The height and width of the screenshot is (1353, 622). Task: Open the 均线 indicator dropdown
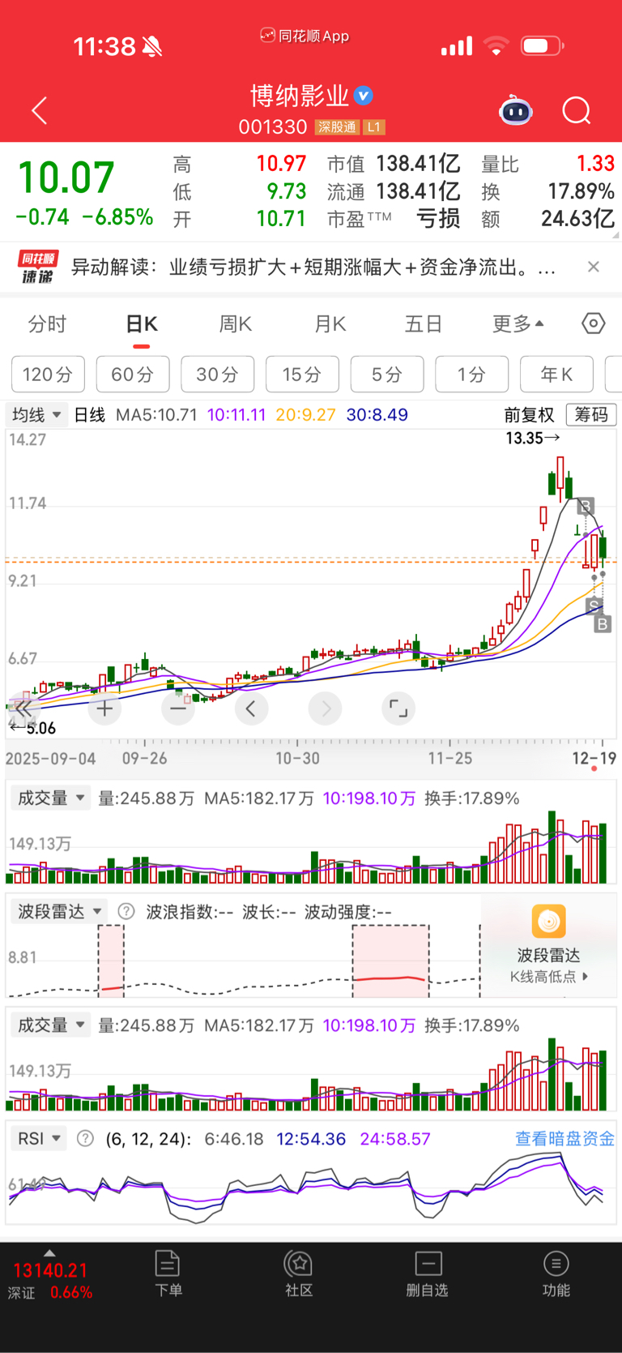tap(36, 414)
